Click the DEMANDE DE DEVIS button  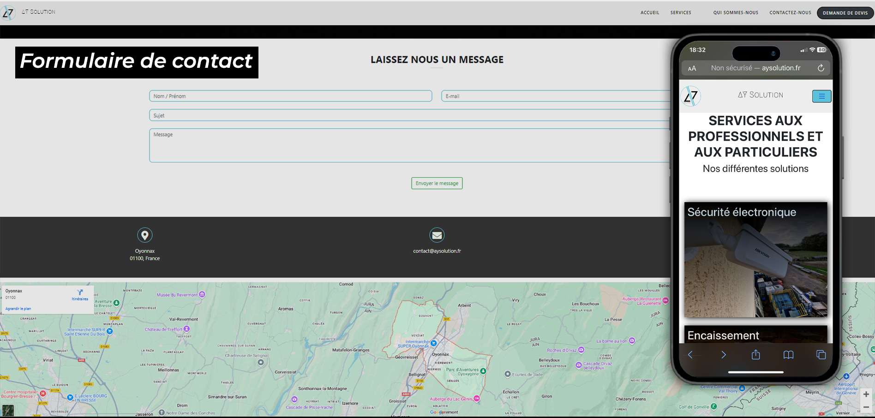[x=845, y=12]
